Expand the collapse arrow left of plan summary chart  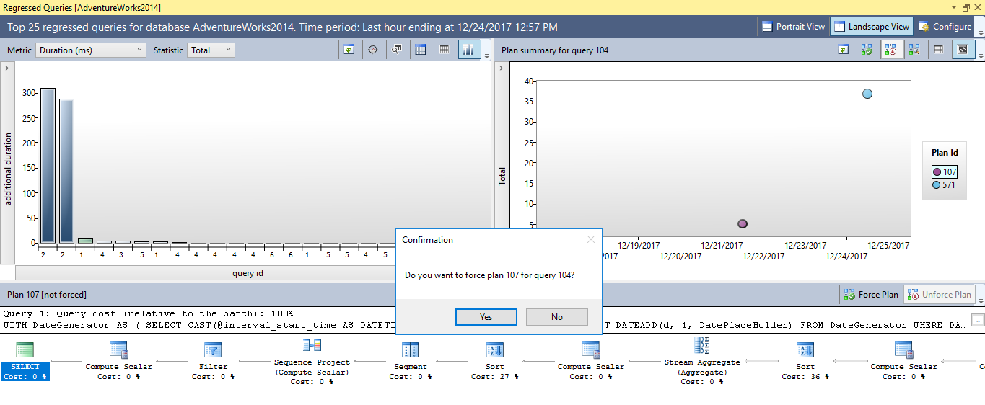tap(501, 68)
